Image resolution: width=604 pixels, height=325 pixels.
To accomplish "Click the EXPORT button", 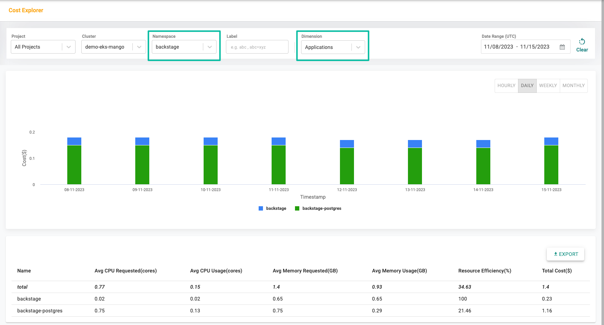I will point(566,254).
